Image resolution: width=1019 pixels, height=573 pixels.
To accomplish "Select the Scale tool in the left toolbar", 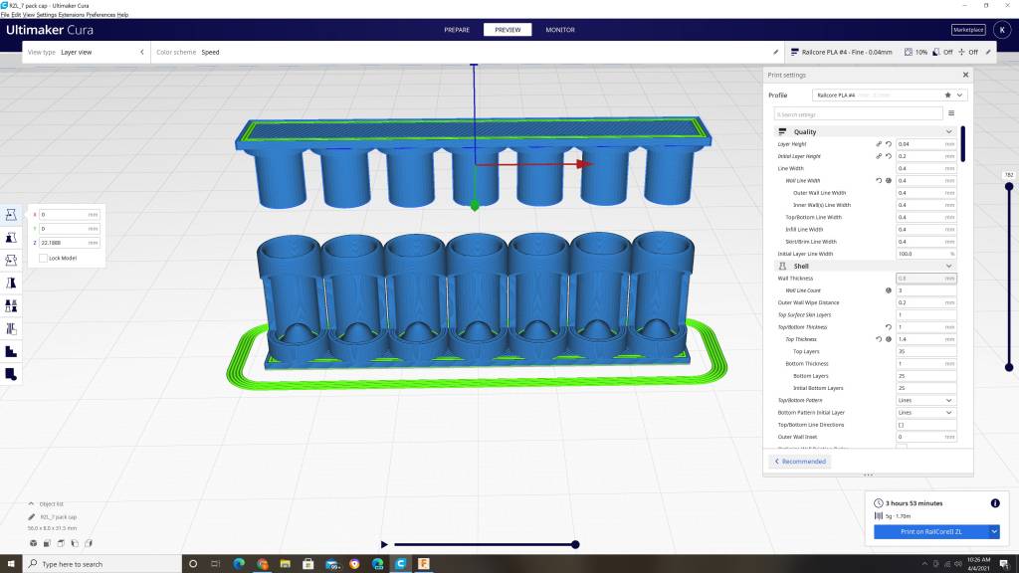I will click(x=11, y=238).
